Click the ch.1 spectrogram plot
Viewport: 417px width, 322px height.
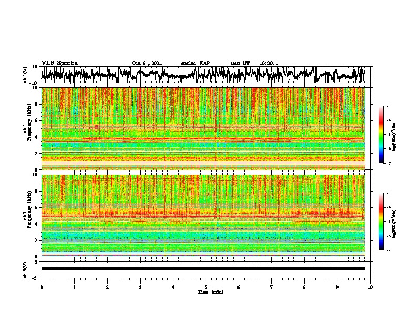tap(203, 128)
